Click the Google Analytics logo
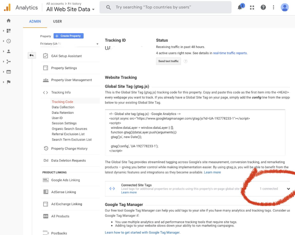This screenshot has height=235, width=295. pos(7,7)
